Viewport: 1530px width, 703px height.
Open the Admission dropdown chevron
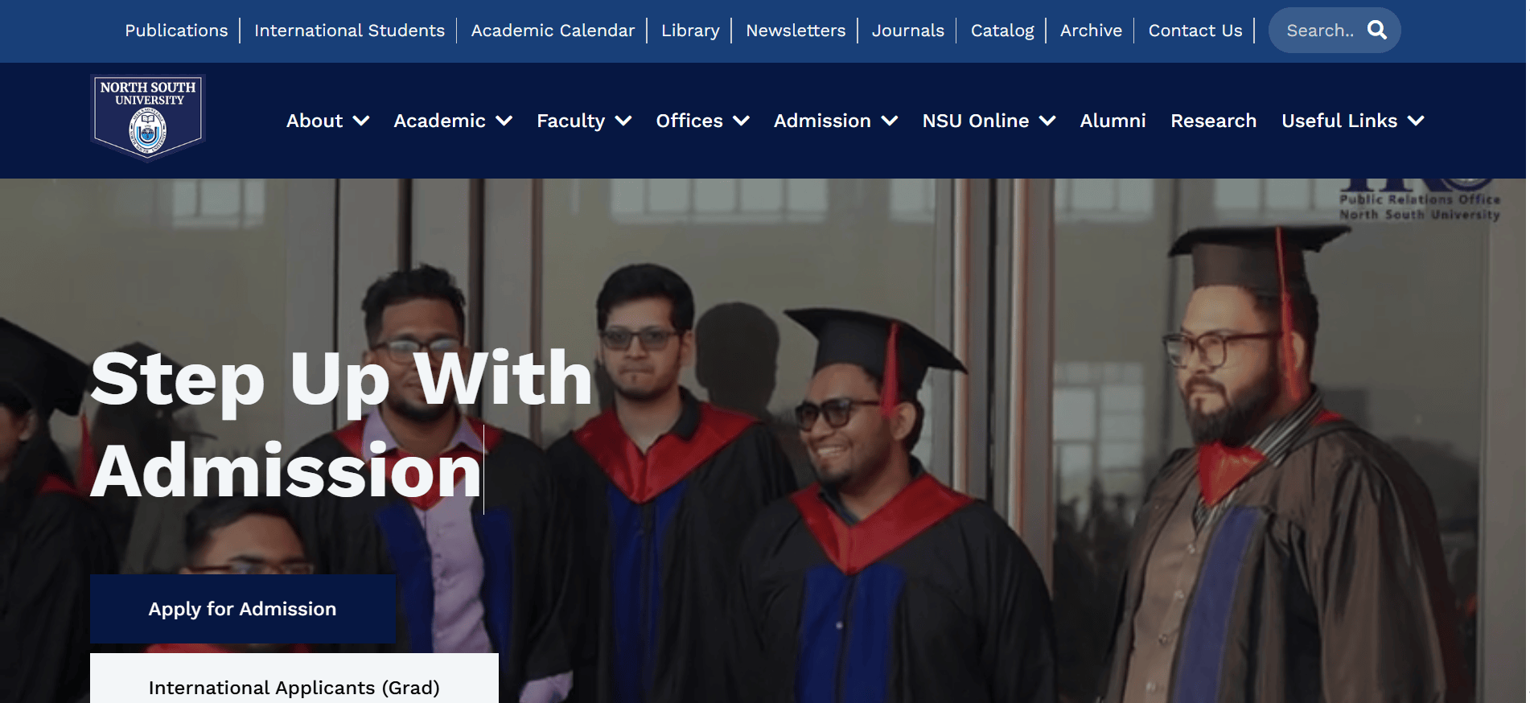pos(890,121)
